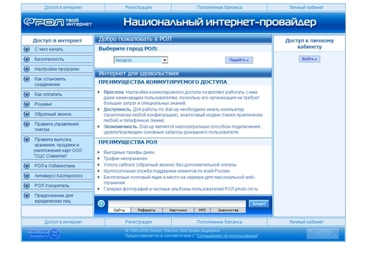This screenshot has height=275, width=367.
Task: Open sidebar link 'Настройки программ'
Action: coord(57,69)
